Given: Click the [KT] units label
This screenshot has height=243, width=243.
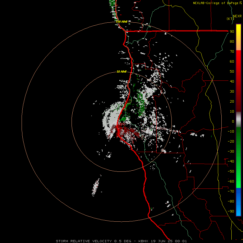Looking at the screenshot, I should coord(231,19).
